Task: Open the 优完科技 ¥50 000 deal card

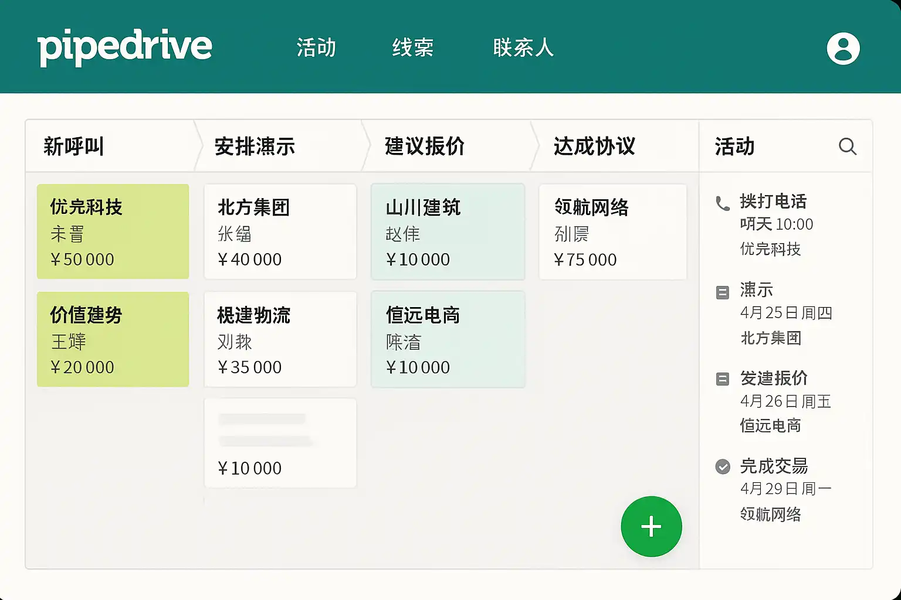Action: point(113,231)
